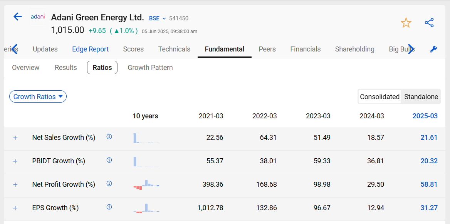Click Net Profit Growth 2025-03 value 58.81
The width and height of the screenshot is (450, 224).
click(429, 184)
